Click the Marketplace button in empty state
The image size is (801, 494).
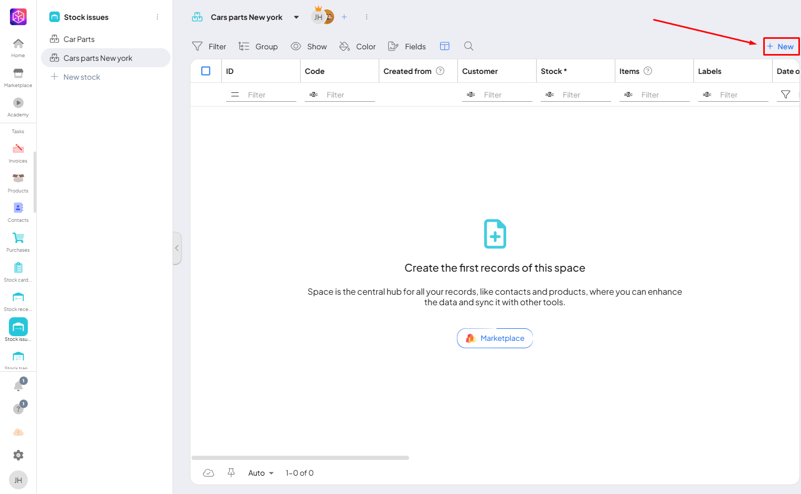tap(495, 338)
